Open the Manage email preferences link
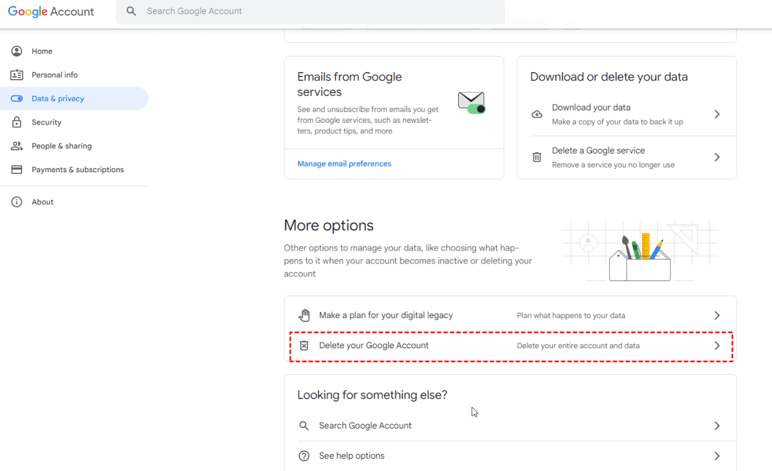Viewport: 772px width, 471px height. (344, 164)
